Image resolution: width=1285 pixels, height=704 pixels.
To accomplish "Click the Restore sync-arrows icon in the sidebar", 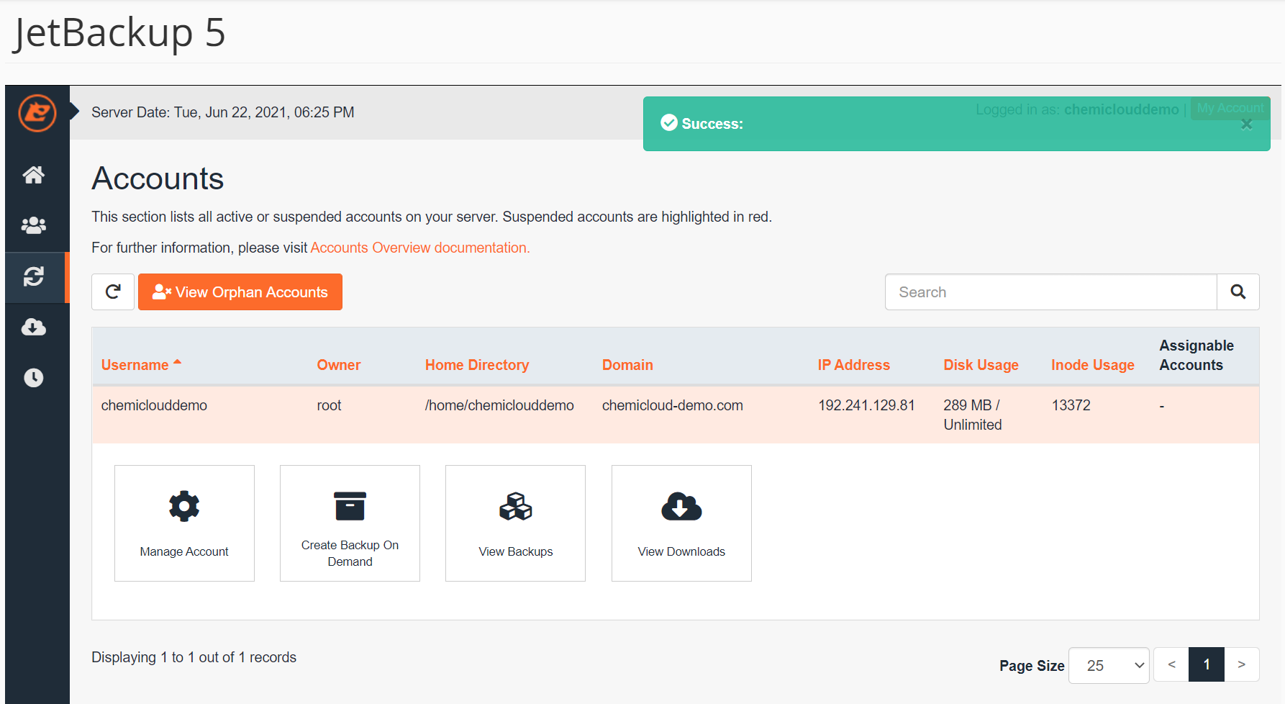I will tap(33, 277).
